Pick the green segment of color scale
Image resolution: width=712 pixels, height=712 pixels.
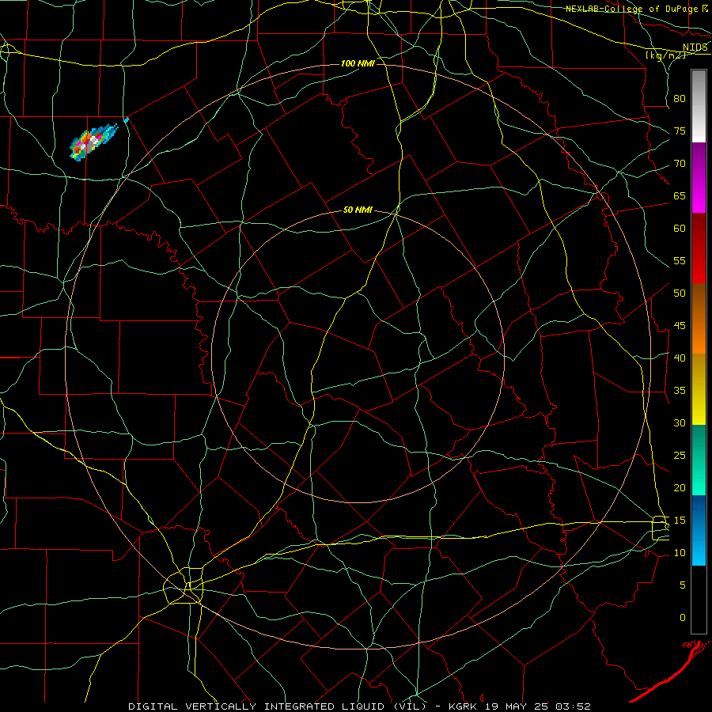pos(699,460)
